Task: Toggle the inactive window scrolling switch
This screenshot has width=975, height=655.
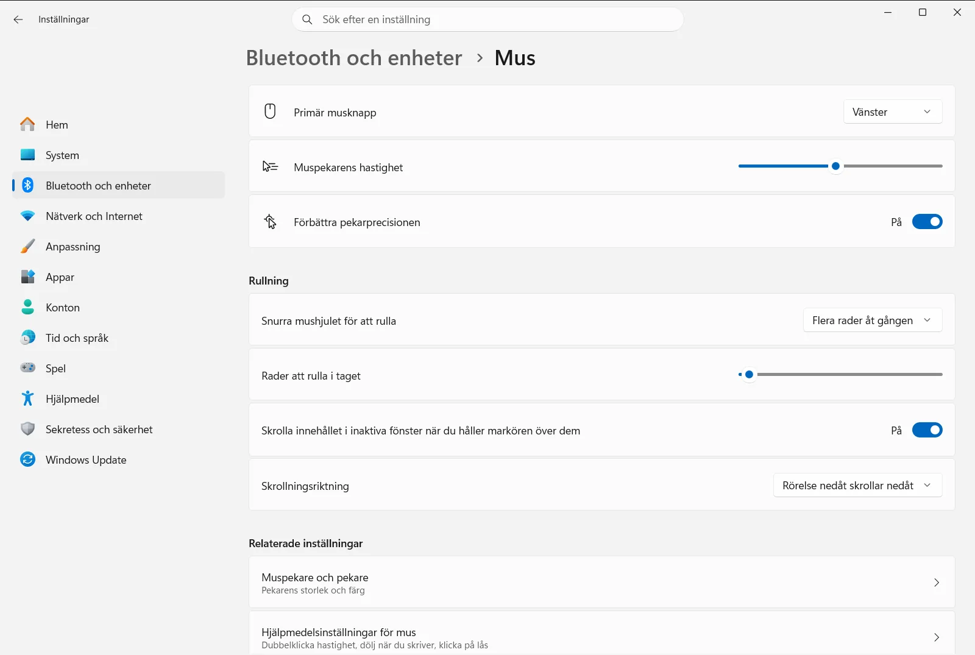Action: (927, 430)
